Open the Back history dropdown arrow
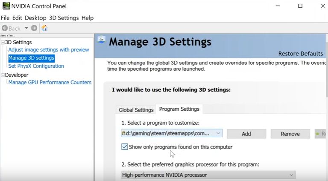This screenshot has height=181, width=328. [26, 28]
